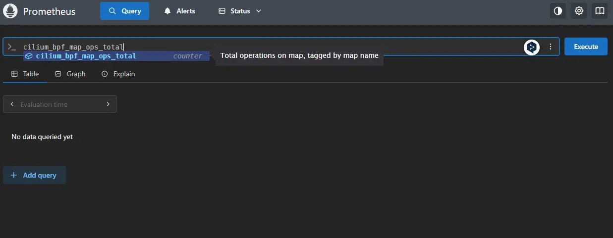Viewport: 613px width, 238px height.
Task: Open the query options three-dot menu
Action: pyautogui.click(x=551, y=47)
